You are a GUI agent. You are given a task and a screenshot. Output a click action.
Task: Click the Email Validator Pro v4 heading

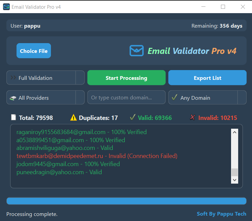click(x=192, y=51)
